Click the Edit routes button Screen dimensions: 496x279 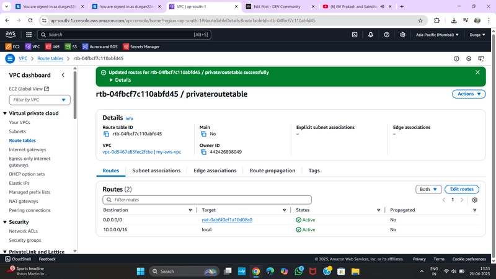coord(461,189)
